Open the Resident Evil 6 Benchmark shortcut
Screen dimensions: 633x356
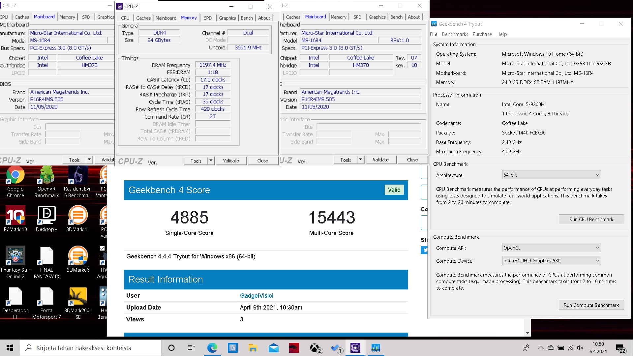[x=78, y=182]
